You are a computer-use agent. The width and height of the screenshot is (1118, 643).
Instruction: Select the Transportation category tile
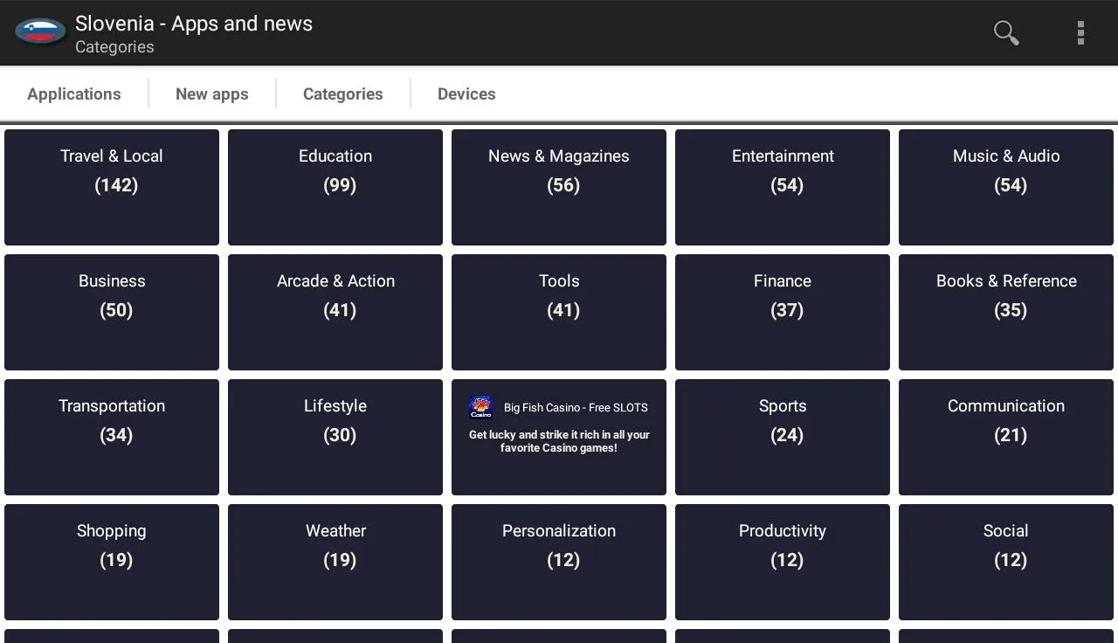click(112, 437)
